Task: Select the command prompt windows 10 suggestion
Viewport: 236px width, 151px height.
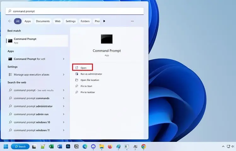Action: pos(34,122)
